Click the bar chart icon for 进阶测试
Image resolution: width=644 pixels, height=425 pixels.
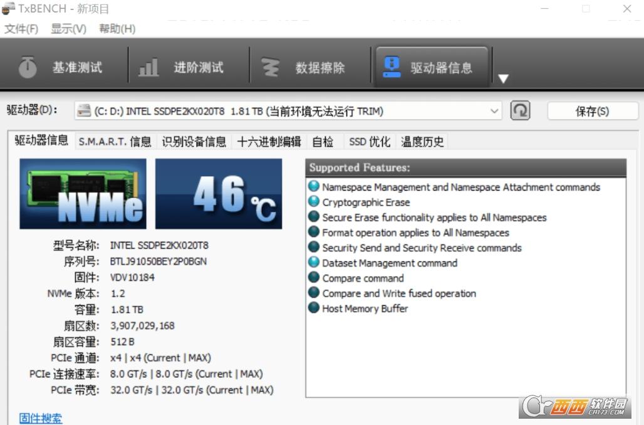click(148, 68)
